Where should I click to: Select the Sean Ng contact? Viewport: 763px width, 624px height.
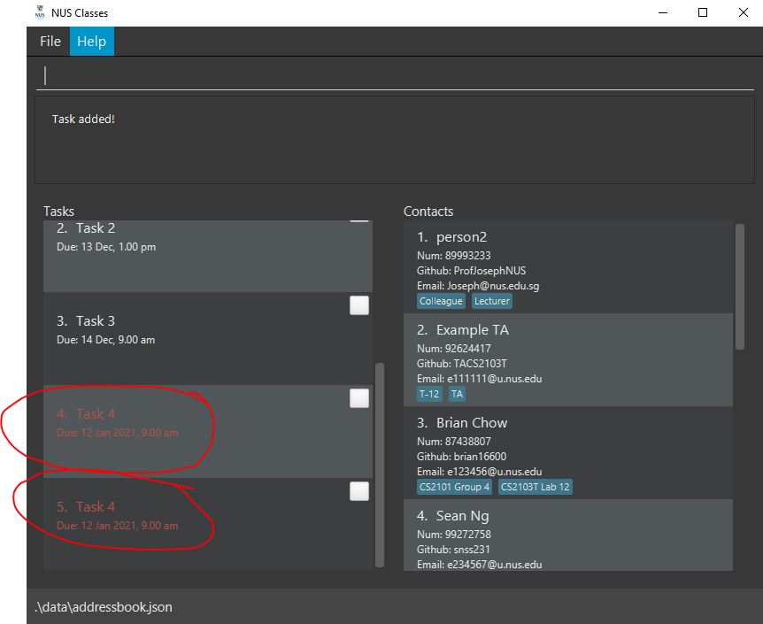tap(568, 535)
